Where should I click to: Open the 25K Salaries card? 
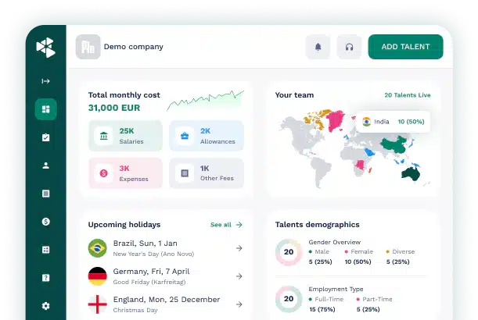pos(126,136)
